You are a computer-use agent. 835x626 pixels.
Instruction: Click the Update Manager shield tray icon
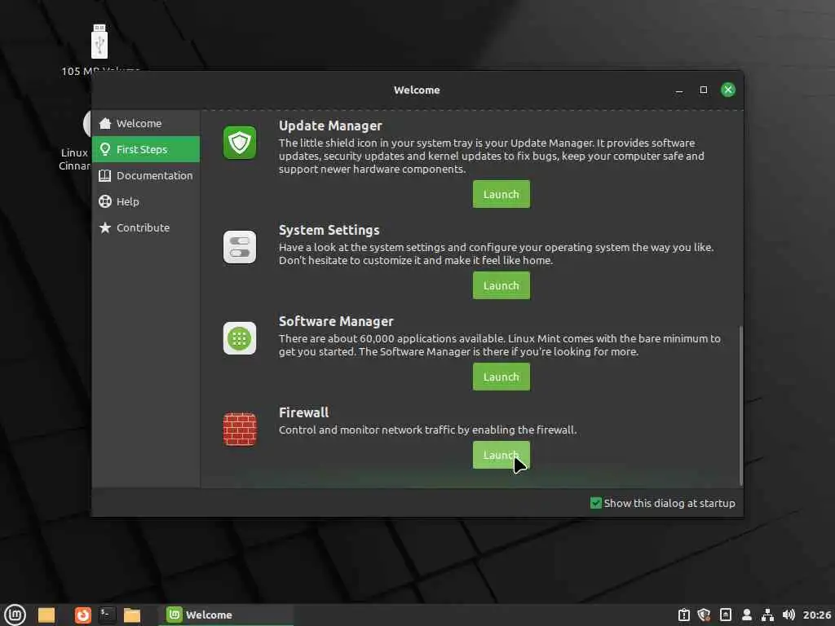click(704, 615)
